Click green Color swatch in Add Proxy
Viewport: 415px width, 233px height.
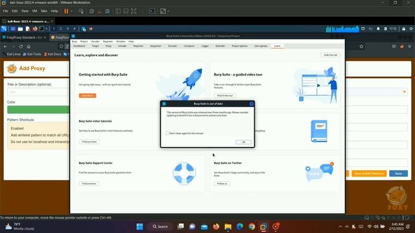click(38, 109)
